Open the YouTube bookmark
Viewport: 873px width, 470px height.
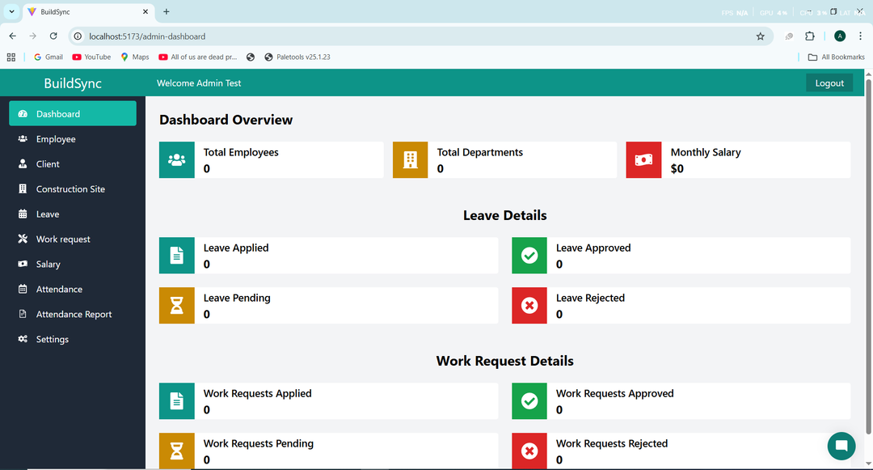92,57
